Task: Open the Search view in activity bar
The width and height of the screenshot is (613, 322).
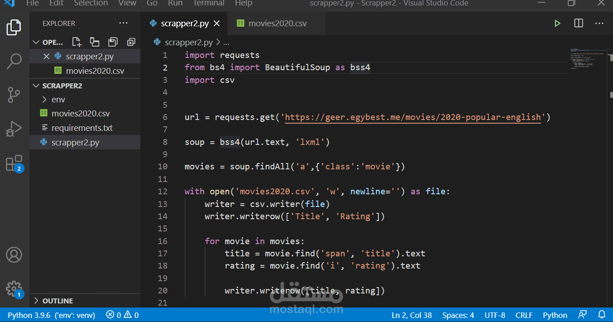Action: 14,61
